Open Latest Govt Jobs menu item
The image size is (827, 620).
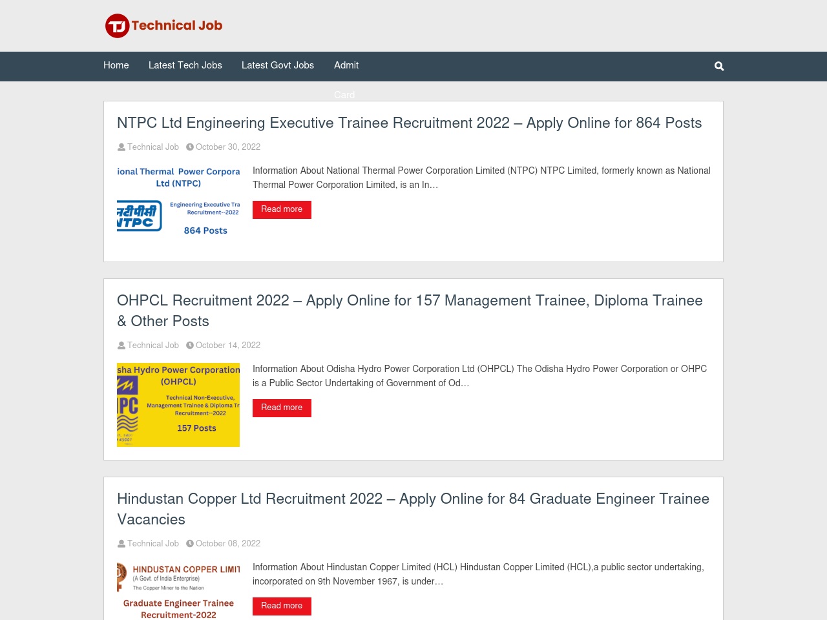(278, 65)
